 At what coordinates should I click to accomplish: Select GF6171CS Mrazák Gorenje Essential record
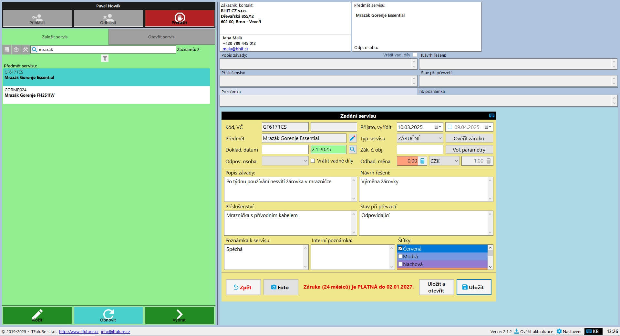click(106, 77)
